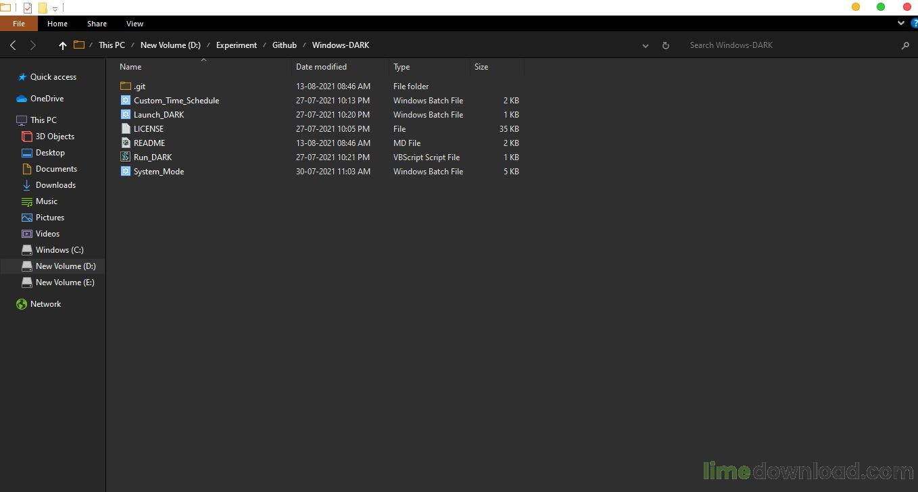The width and height of the screenshot is (918, 492).
Task: Click the Search Windows-DARK input field
Action: click(x=791, y=45)
